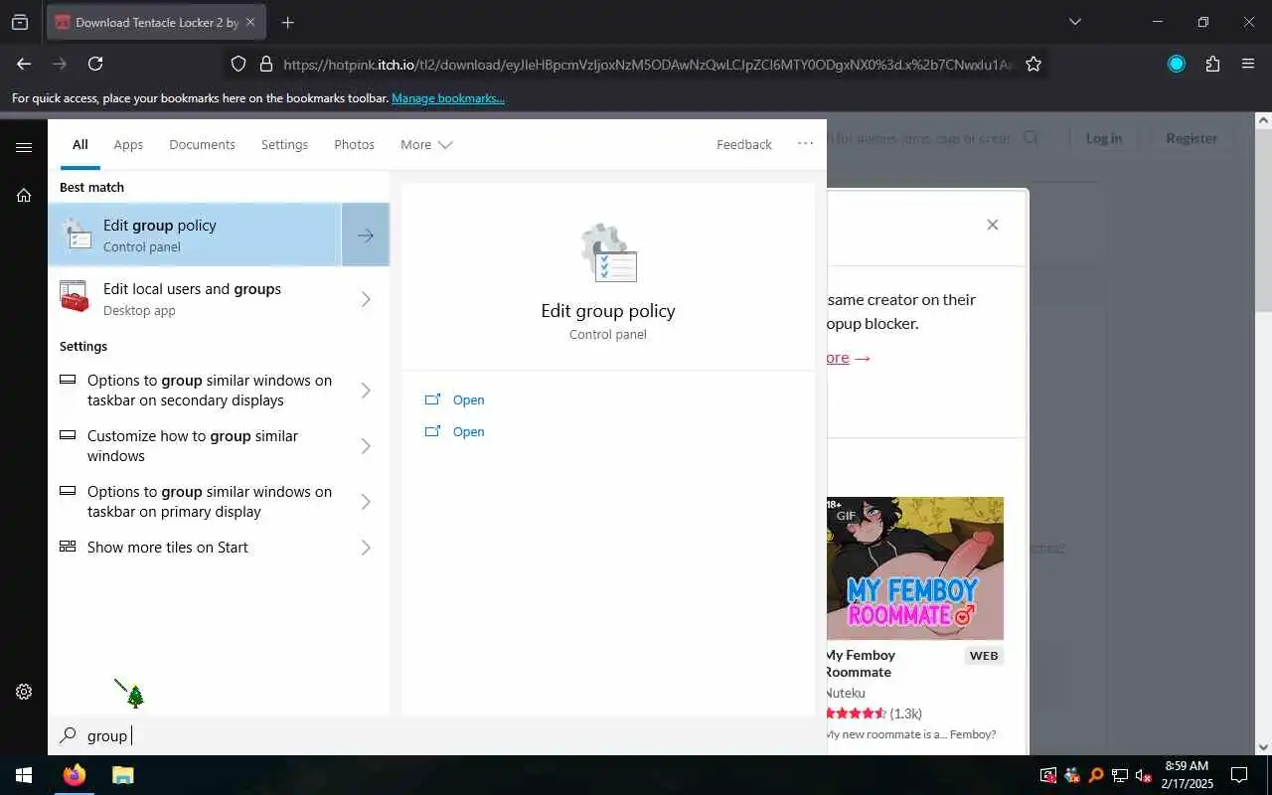The width and height of the screenshot is (1272, 795).
Task: Expand Edit local users and groups chevron
Action: tap(366, 298)
